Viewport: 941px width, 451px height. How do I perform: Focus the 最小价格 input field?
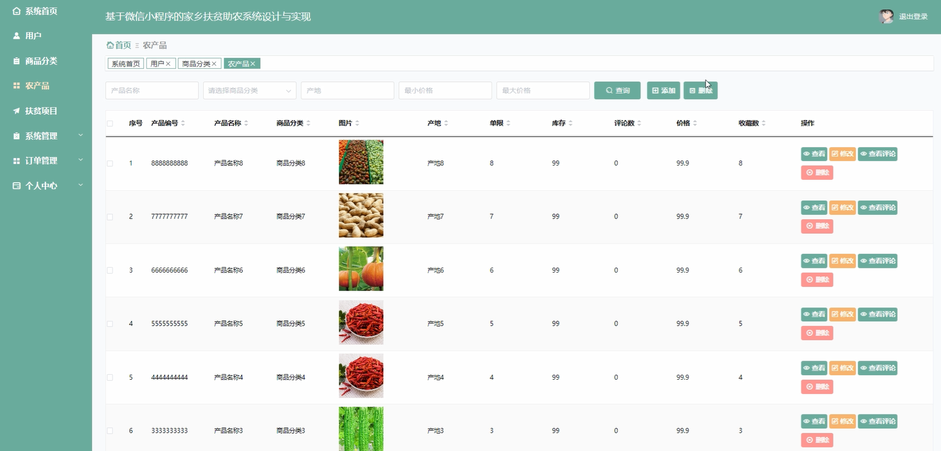tap(445, 90)
